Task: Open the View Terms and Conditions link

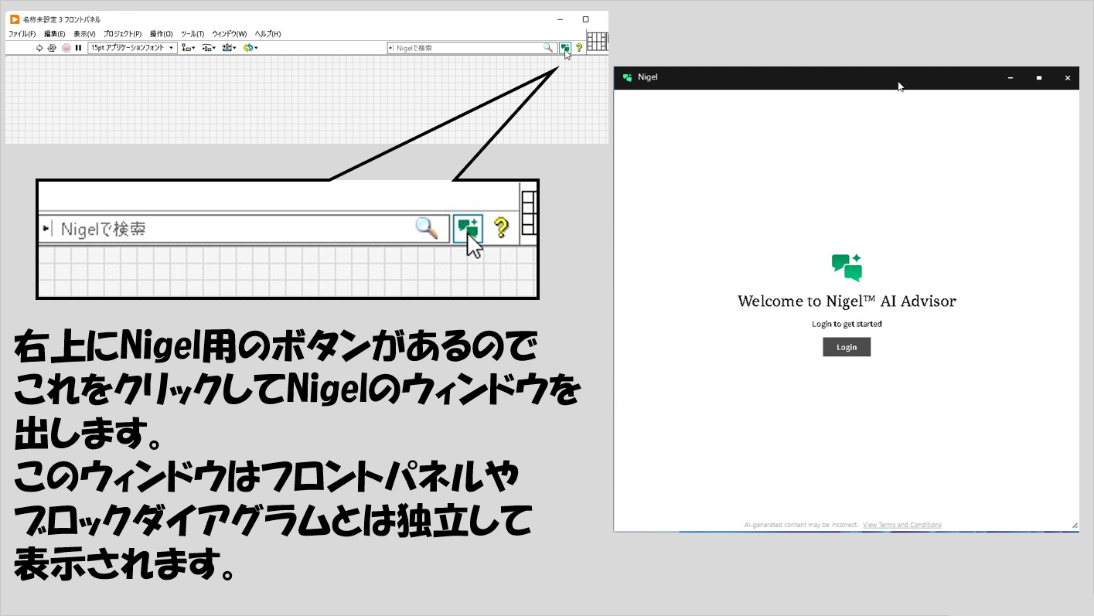Action: [902, 526]
